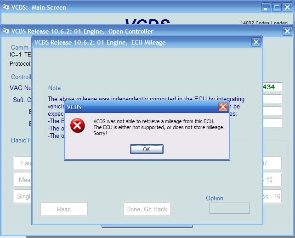Click the VCDS icon in Open Controller title bar

pos(6,31)
